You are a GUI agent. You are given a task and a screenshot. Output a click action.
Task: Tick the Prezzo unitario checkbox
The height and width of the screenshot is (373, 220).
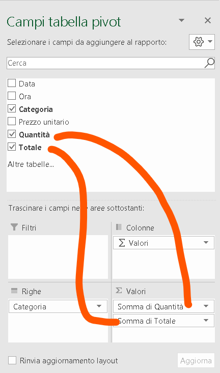click(12, 121)
